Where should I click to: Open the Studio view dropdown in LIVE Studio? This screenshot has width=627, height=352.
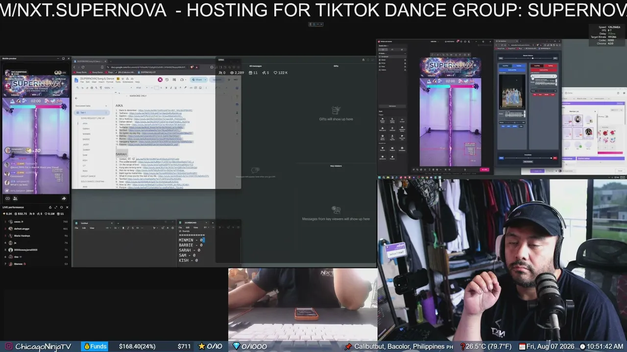click(x=383, y=45)
